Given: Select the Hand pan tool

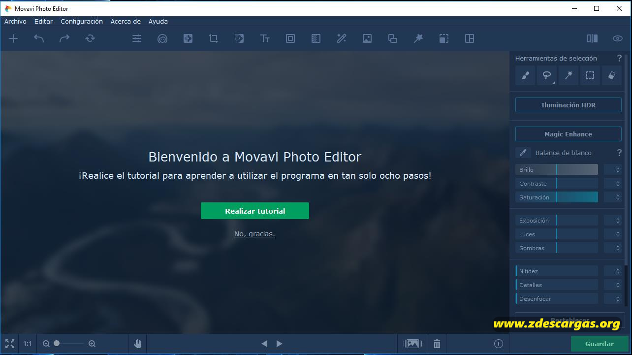Looking at the screenshot, I should click(x=138, y=344).
